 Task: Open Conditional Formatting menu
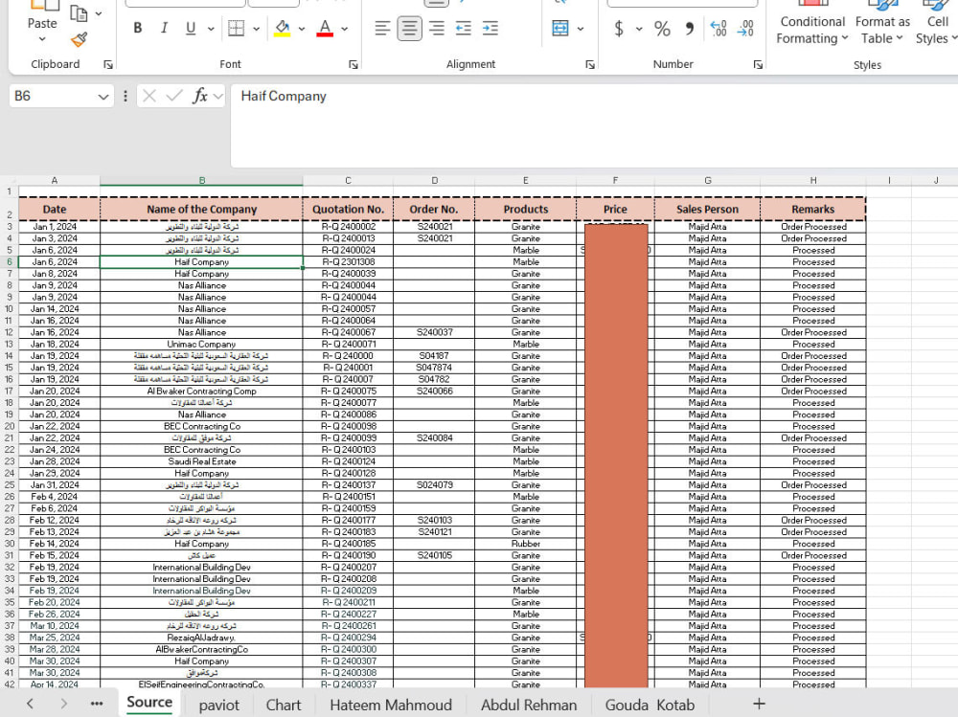tap(812, 30)
